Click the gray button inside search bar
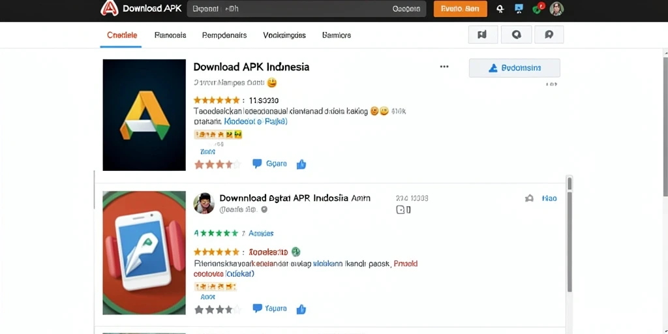The width and height of the screenshot is (668, 334). click(x=406, y=8)
